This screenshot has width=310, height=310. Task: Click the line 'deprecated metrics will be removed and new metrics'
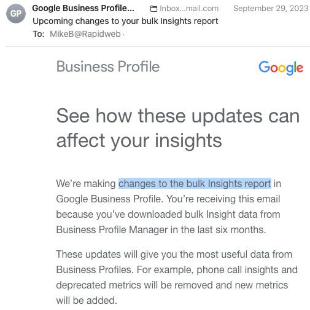(172, 285)
